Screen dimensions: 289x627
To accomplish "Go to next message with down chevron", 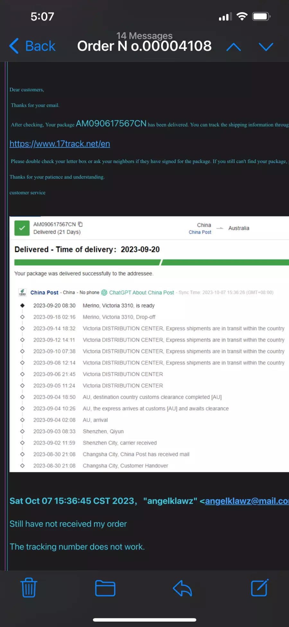I will [x=266, y=47].
